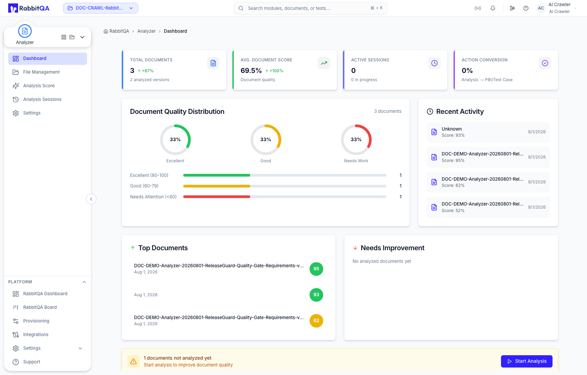Click 'No analyzed documents yet' text
The width and height of the screenshot is (587, 375).
point(382,261)
